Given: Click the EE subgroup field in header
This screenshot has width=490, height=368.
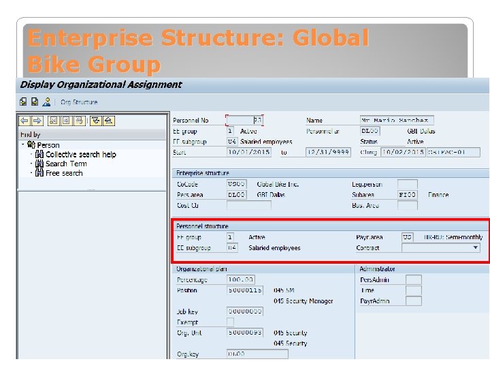Looking at the screenshot, I should pos(231,142).
